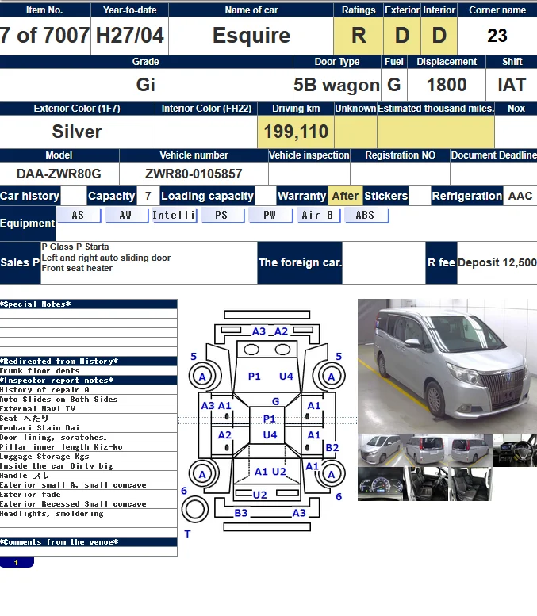Click the 1800 displacement value
The height and width of the screenshot is (616, 537).
pos(447,85)
